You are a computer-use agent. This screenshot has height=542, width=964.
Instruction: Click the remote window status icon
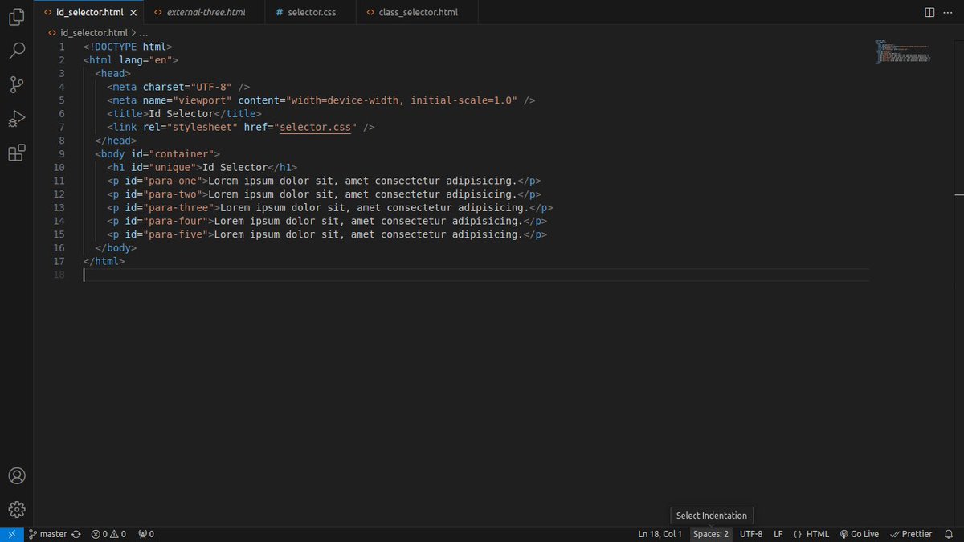click(x=11, y=534)
